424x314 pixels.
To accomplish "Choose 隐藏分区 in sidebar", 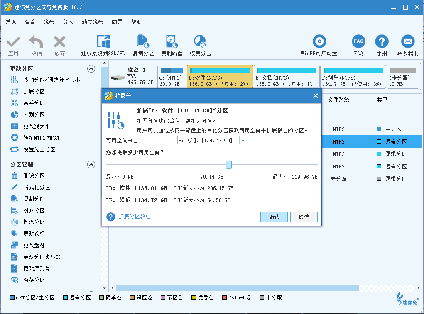I will pyautogui.click(x=27, y=280).
